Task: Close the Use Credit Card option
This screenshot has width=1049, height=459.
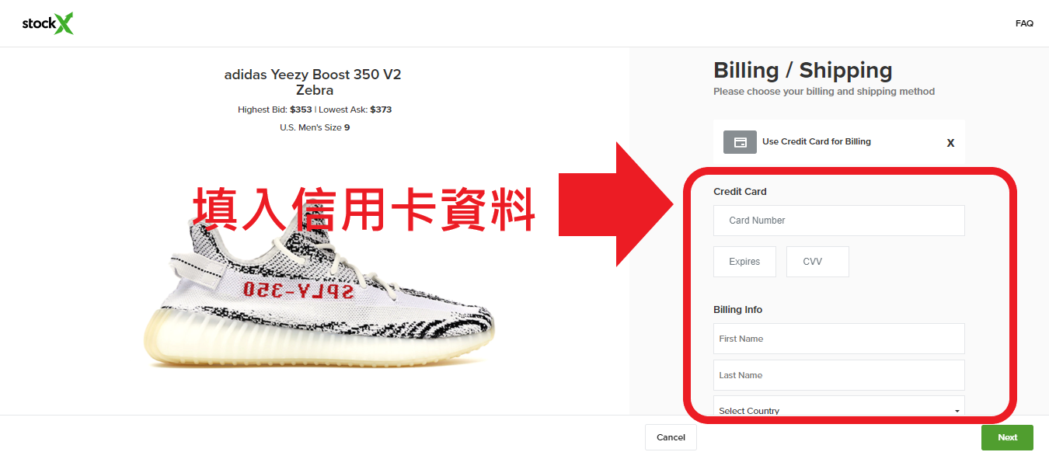Action: pyautogui.click(x=950, y=143)
